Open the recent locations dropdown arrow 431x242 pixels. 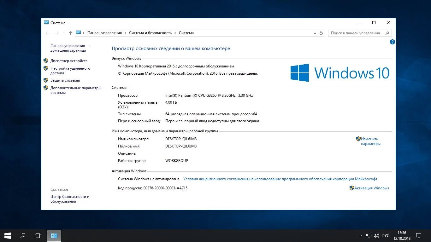click(64, 33)
